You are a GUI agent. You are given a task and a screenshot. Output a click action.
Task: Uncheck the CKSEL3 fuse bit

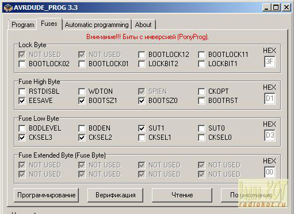[x=22, y=137]
